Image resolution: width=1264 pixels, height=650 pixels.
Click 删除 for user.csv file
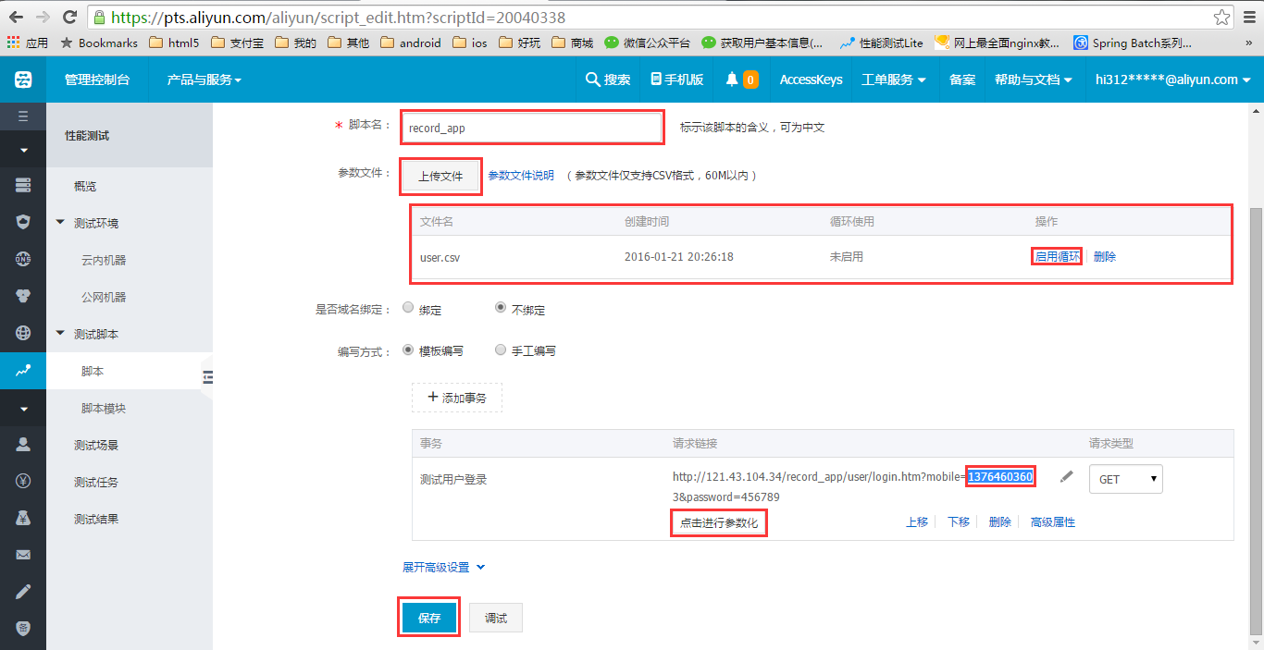(1105, 256)
